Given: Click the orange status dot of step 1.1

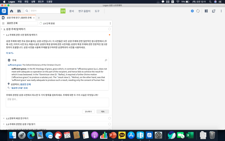Looking at the screenshot, I should point(110,35).
